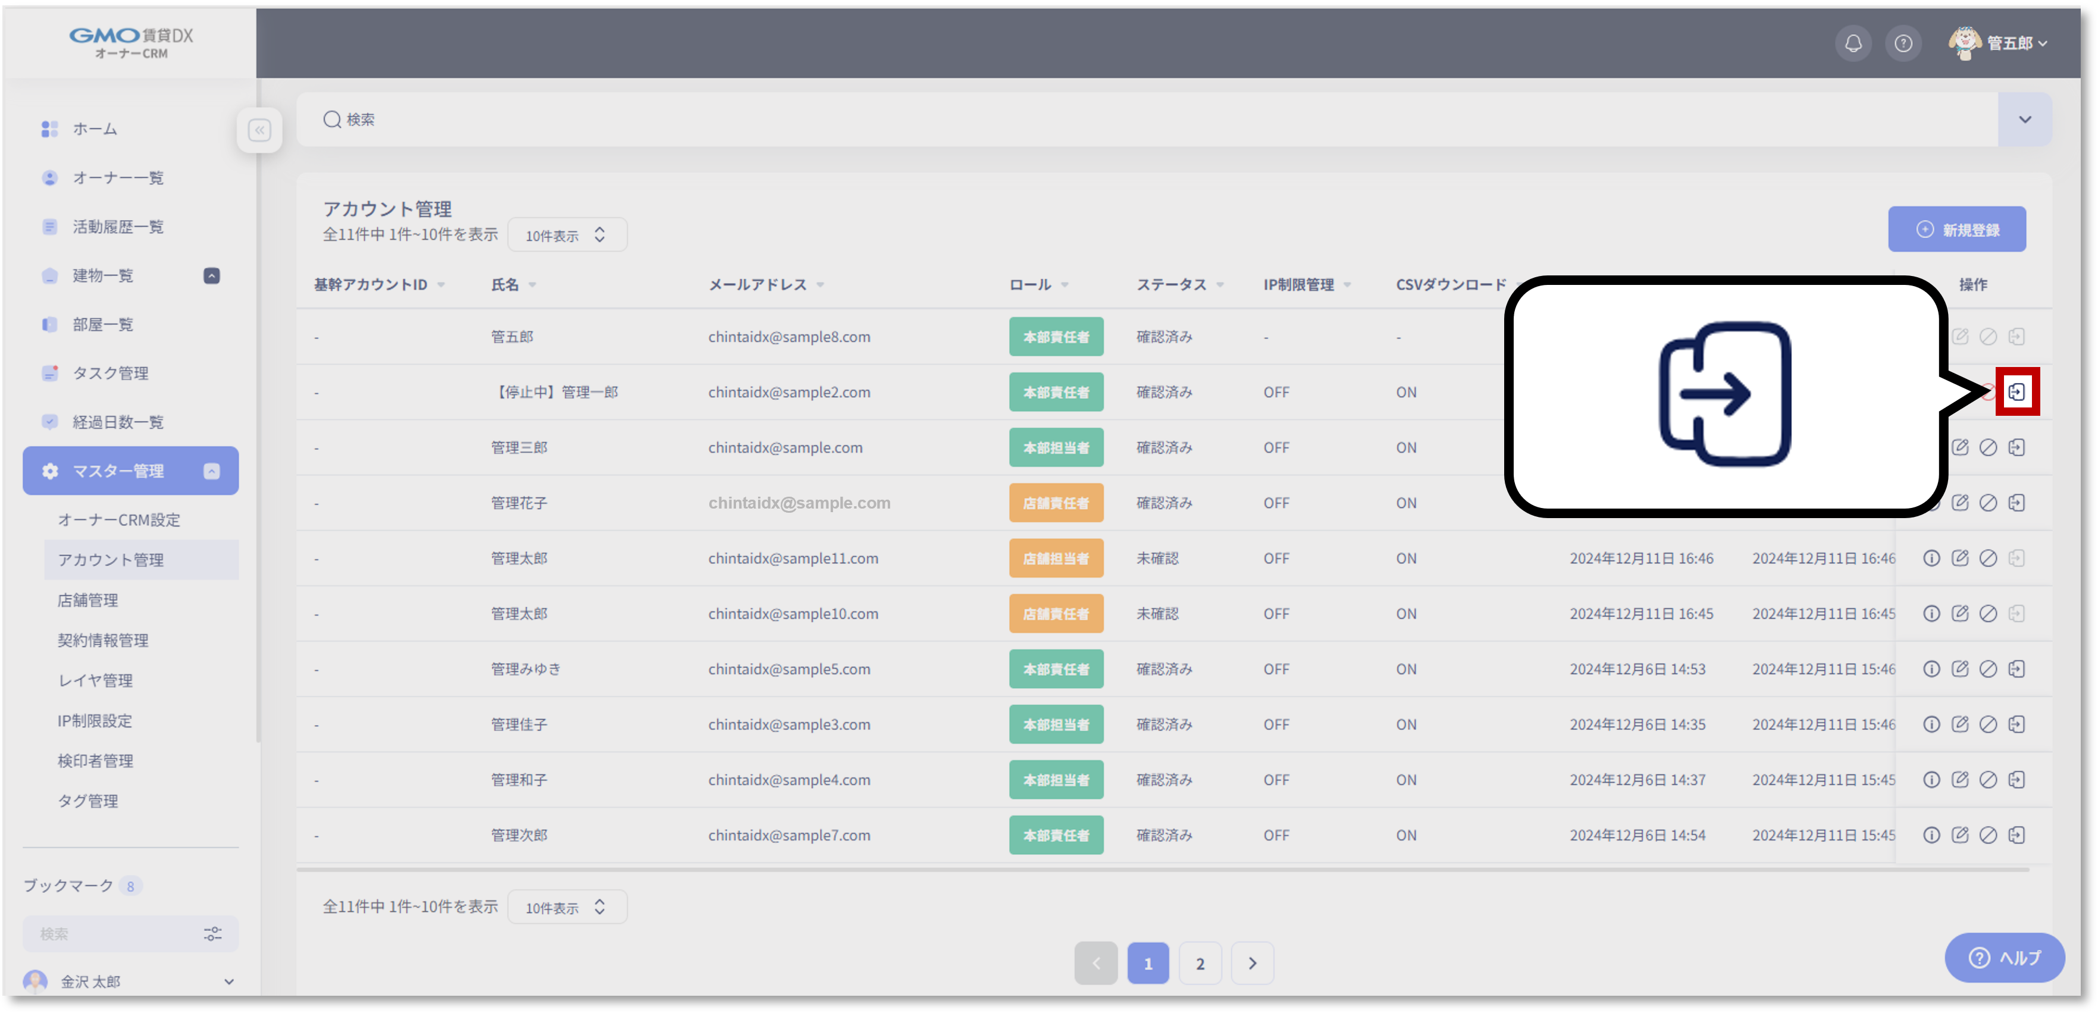Open info for 管理佳子 row
The width and height of the screenshot is (2098, 1013).
1931,725
